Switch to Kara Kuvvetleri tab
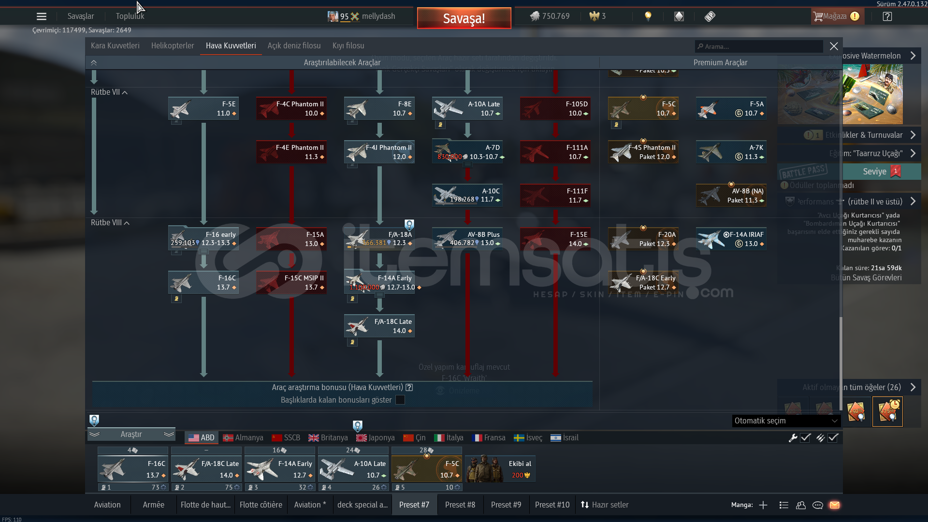 [115, 45]
